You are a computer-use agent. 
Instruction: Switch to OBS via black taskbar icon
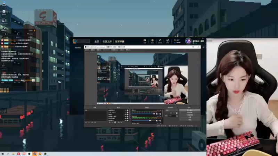click(x=29, y=154)
